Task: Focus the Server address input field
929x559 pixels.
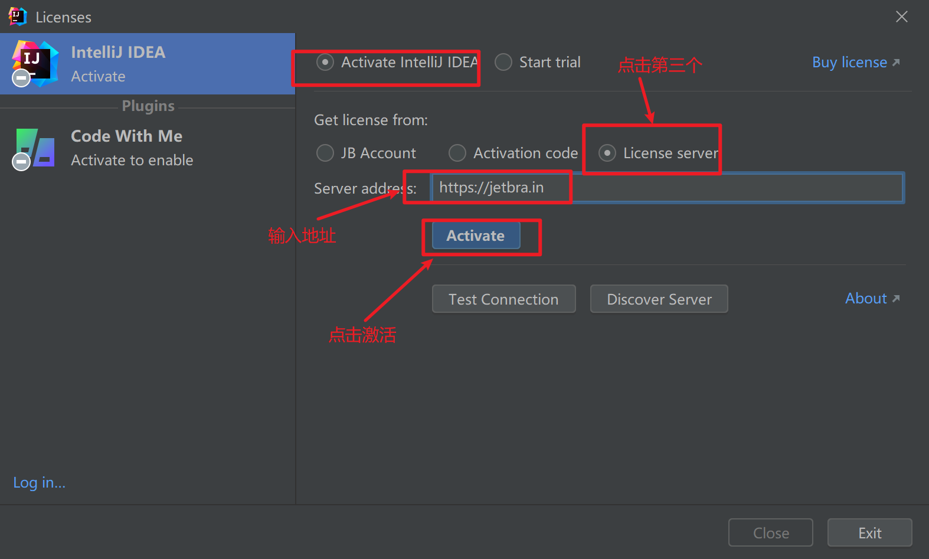Action: 668,188
